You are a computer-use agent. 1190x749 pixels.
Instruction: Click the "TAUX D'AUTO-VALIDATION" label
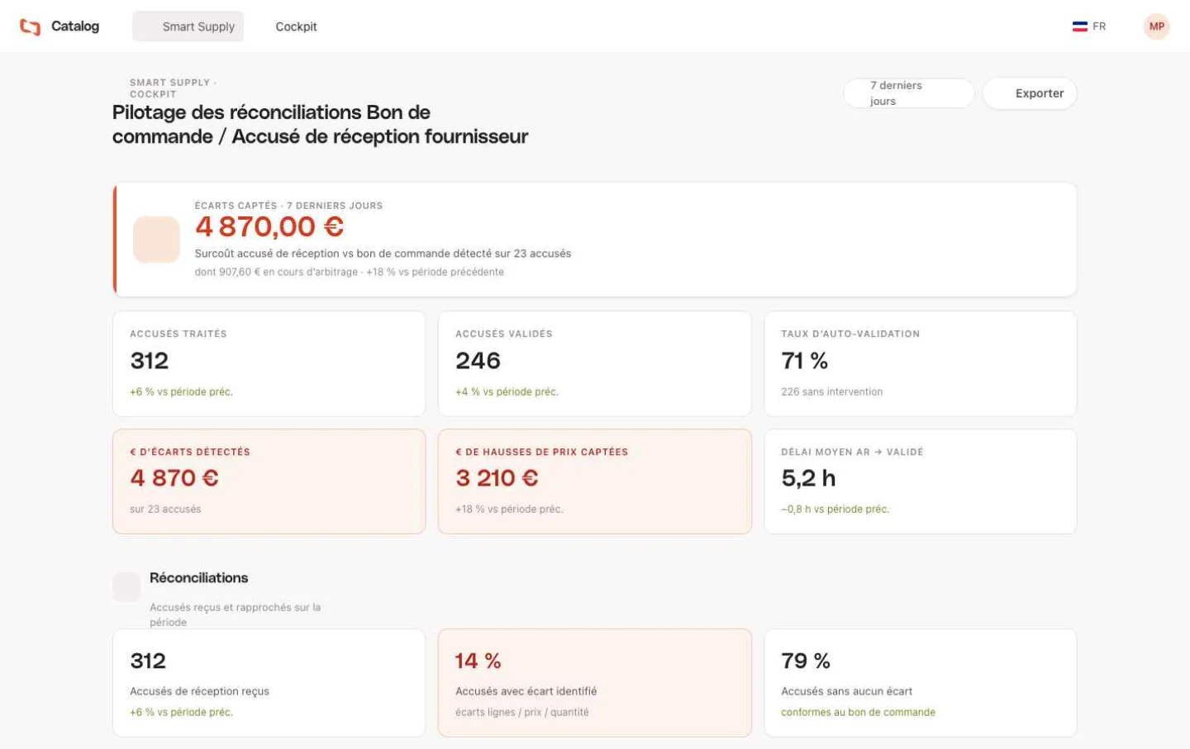[850, 334]
